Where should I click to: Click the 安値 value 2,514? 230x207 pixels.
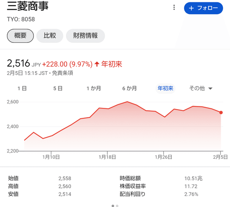click(x=65, y=194)
